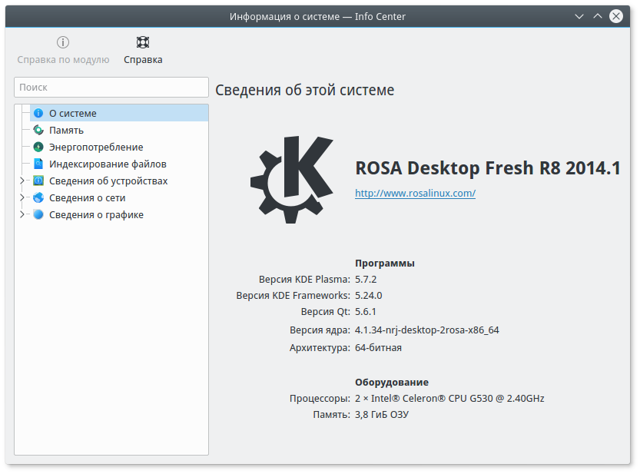The height and width of the screenshot is (474, 640).
Task: Maximize the Info Center window
Action: 598,16
